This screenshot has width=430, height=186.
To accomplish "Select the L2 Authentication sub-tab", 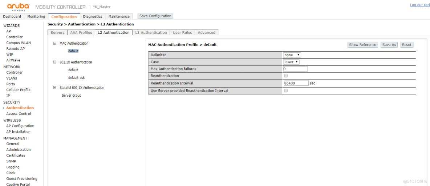I will 114,32.
